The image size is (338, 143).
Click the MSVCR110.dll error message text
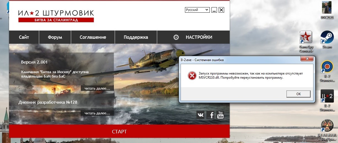pyautogui.click(x=251, y=76)
